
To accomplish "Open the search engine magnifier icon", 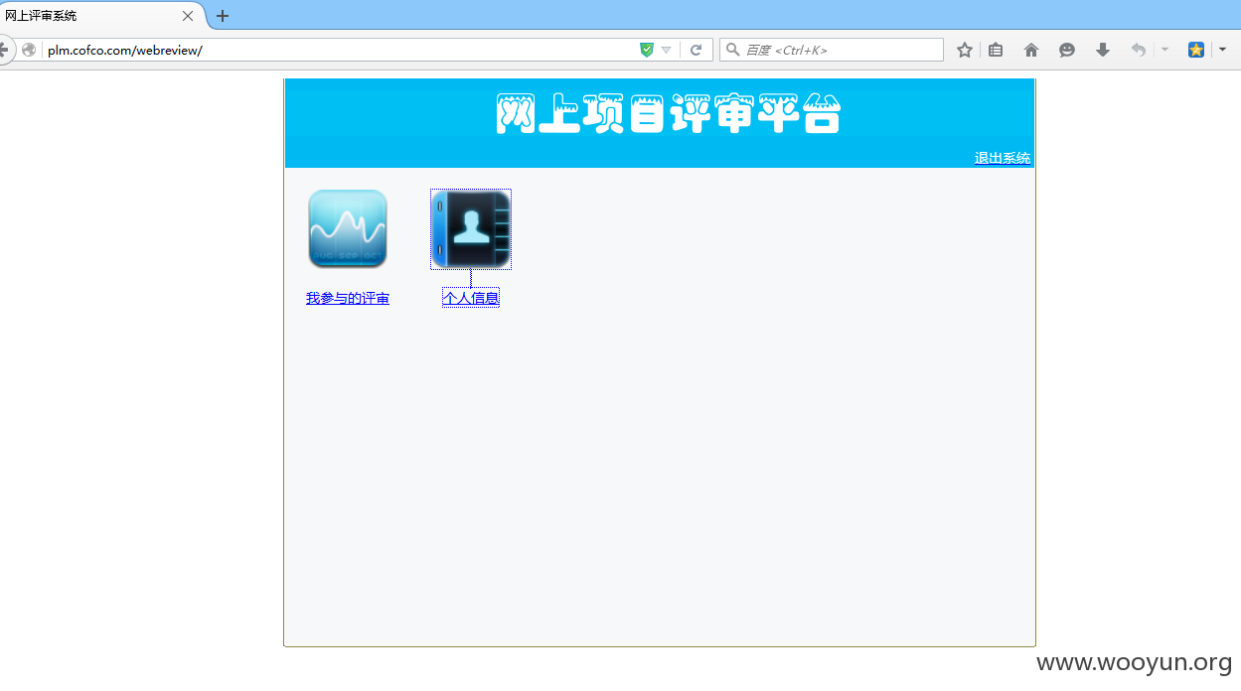I will [x=733, y=50].
